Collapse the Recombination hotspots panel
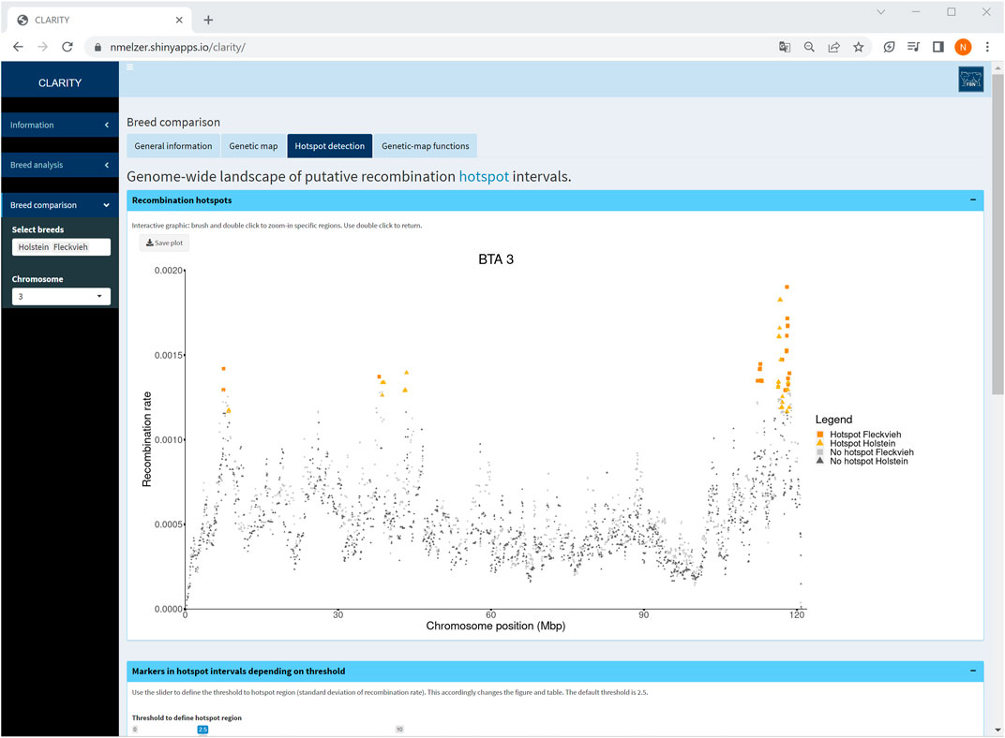 click(x=973, y=200)
